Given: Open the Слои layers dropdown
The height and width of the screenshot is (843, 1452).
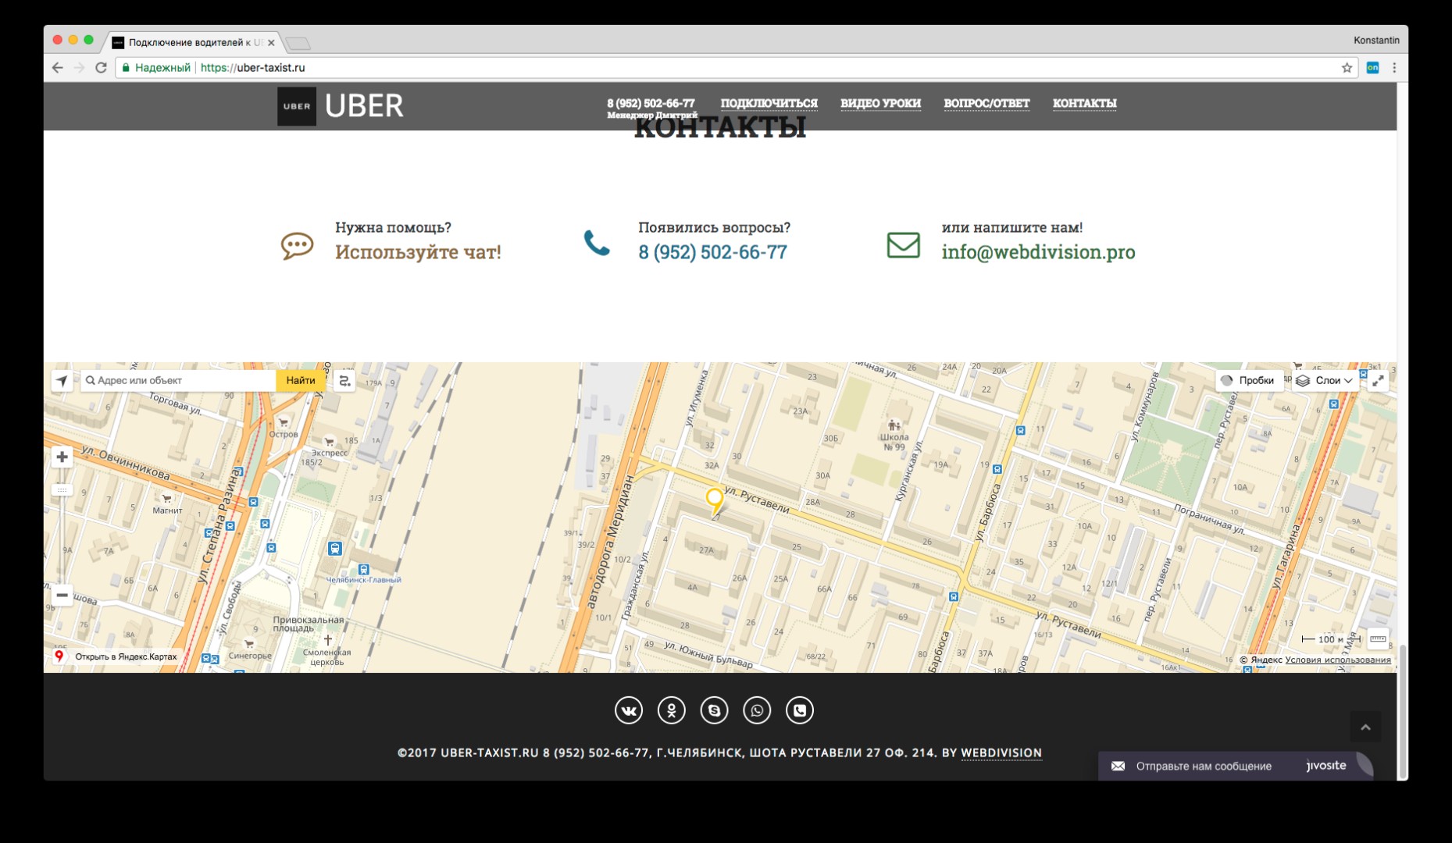Looking at the screenshot, I should pyautogui.click(x=1325, y=381).
